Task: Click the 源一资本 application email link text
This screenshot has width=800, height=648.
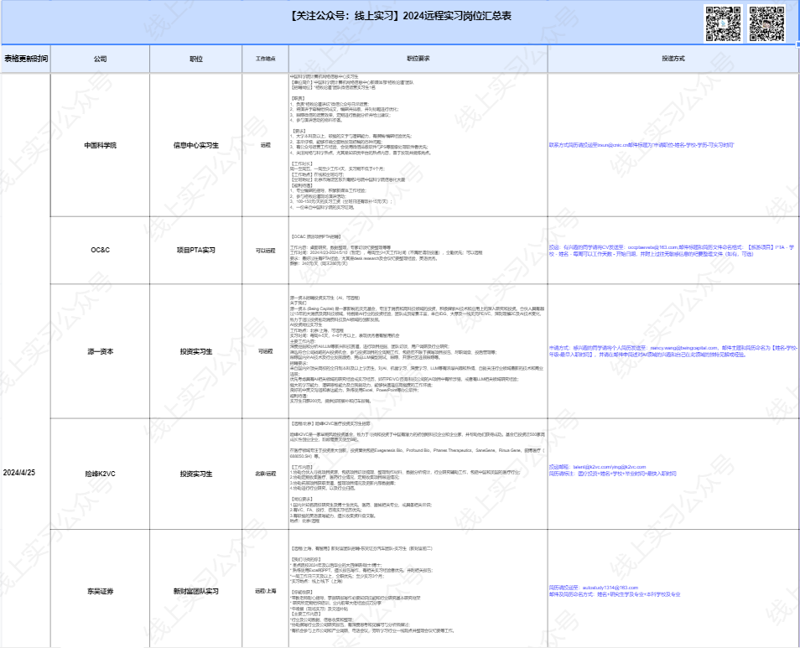Action: pyautogui.click(x=673, y=351)
